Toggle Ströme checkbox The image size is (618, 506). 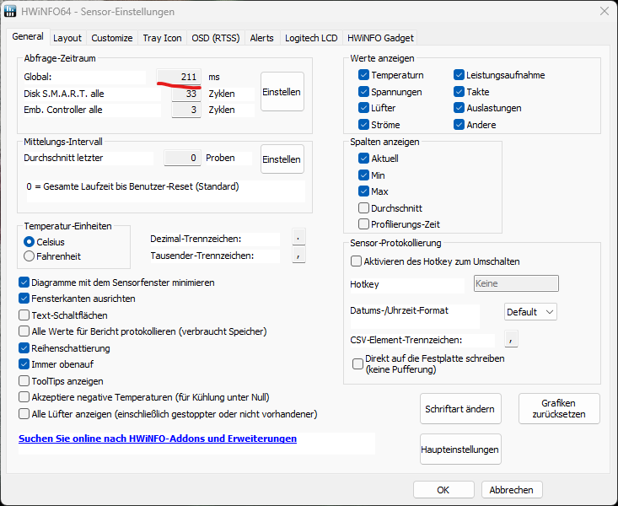click(x=363, y=125)
